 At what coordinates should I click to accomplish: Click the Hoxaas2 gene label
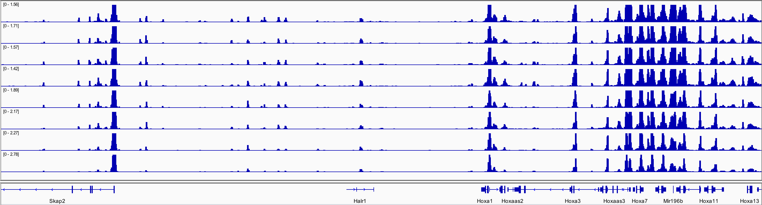pos(512,201)
